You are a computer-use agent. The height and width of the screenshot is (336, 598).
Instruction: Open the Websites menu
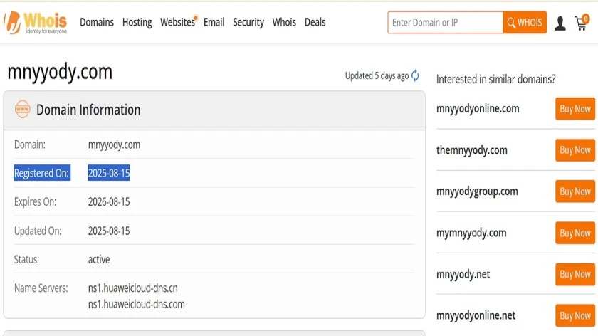(178, 22)
